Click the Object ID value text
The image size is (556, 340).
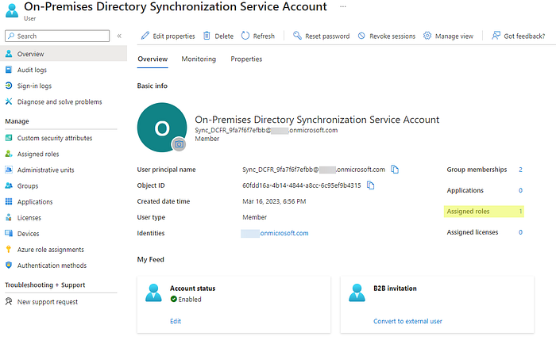[301, 185]
